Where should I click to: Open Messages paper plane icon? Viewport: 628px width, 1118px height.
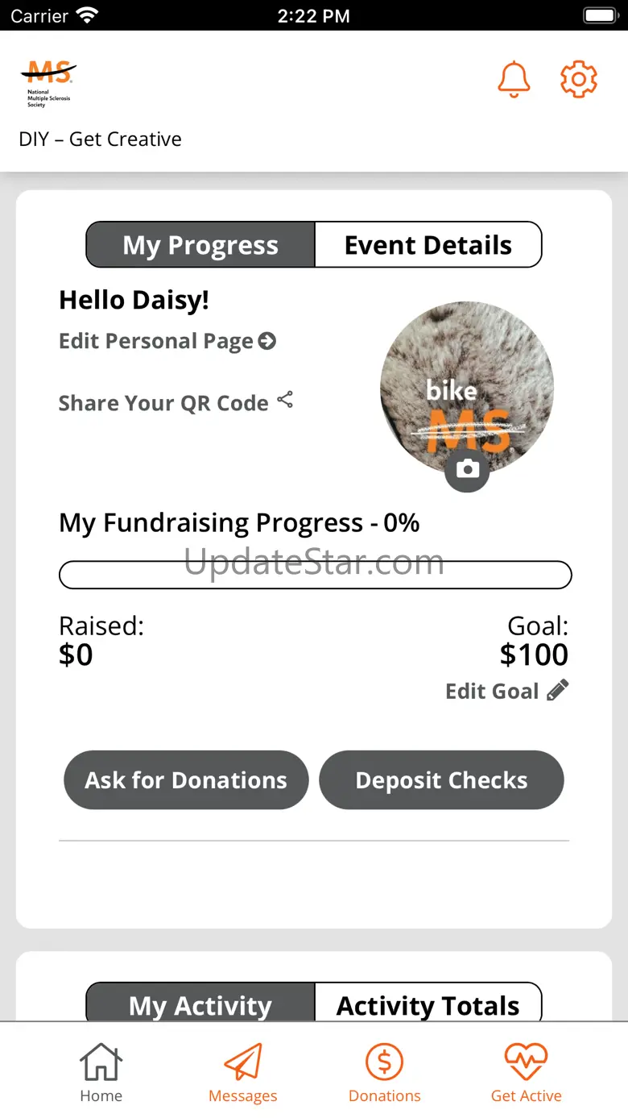pyautogui.click(x=242, y=1072)
